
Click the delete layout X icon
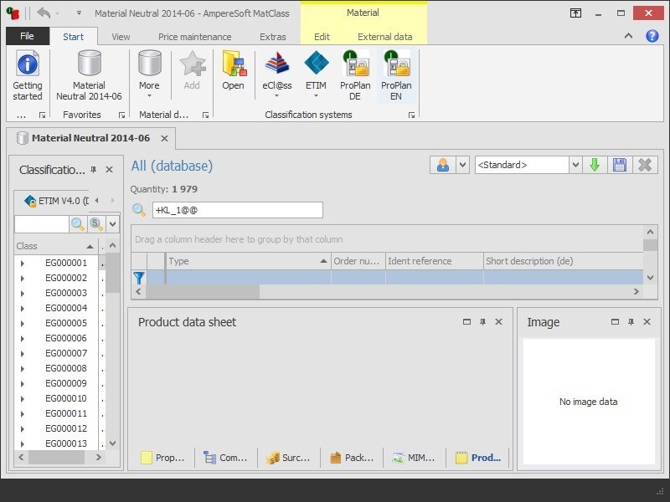point(645,165)
